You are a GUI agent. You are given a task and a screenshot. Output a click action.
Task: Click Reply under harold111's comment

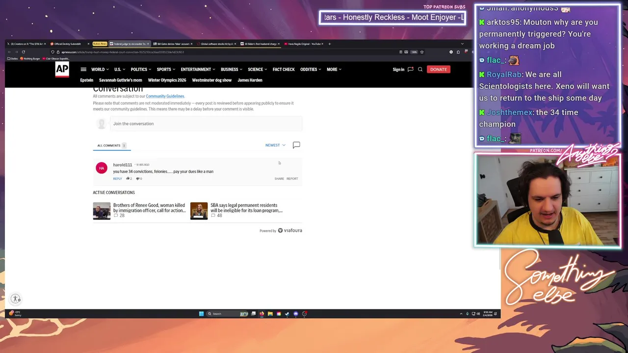pyautogui.click(x=117, y=178)
